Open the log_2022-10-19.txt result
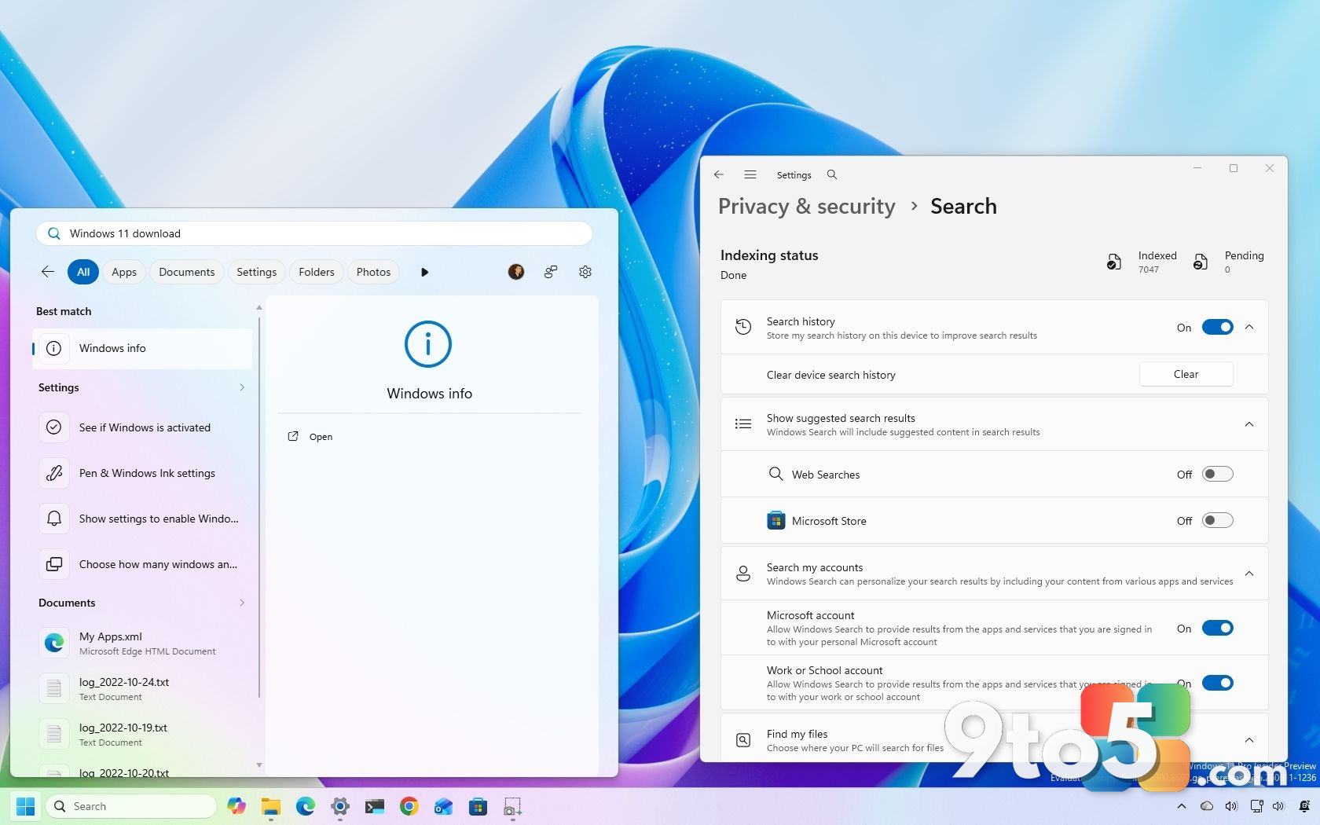Image resolution: width=1320 pixels, height=825 pixels. (142, 734)
